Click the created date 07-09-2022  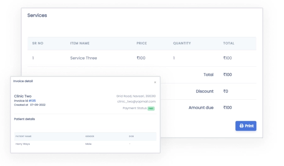[38, 105]
